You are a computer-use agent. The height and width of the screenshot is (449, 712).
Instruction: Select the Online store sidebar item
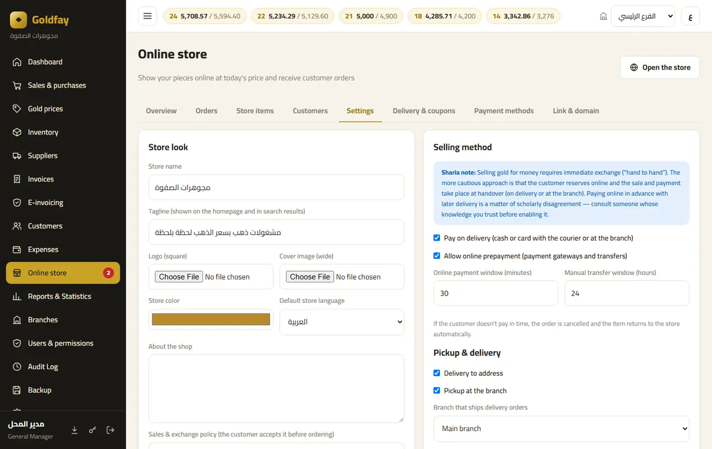(x=63, y=273)
